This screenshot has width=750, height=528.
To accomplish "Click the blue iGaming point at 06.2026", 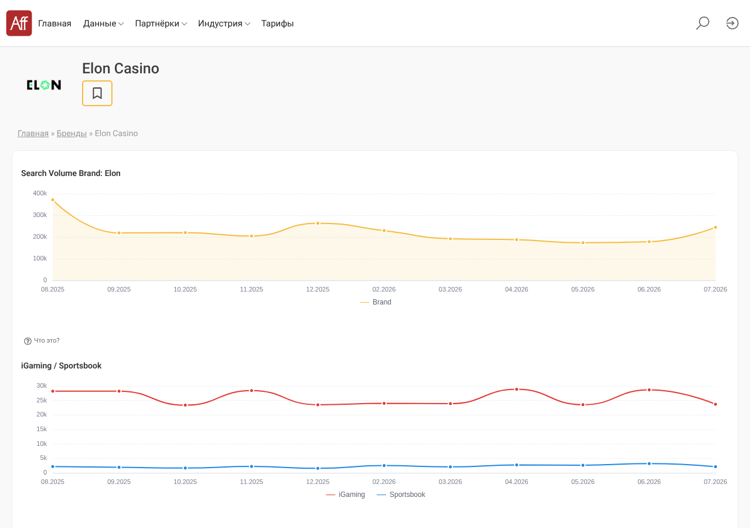I will tap(649, 464).
